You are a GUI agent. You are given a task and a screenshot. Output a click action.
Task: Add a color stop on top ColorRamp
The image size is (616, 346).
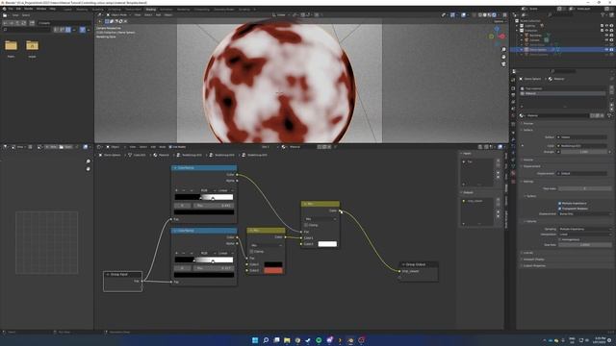pos(176,190)
